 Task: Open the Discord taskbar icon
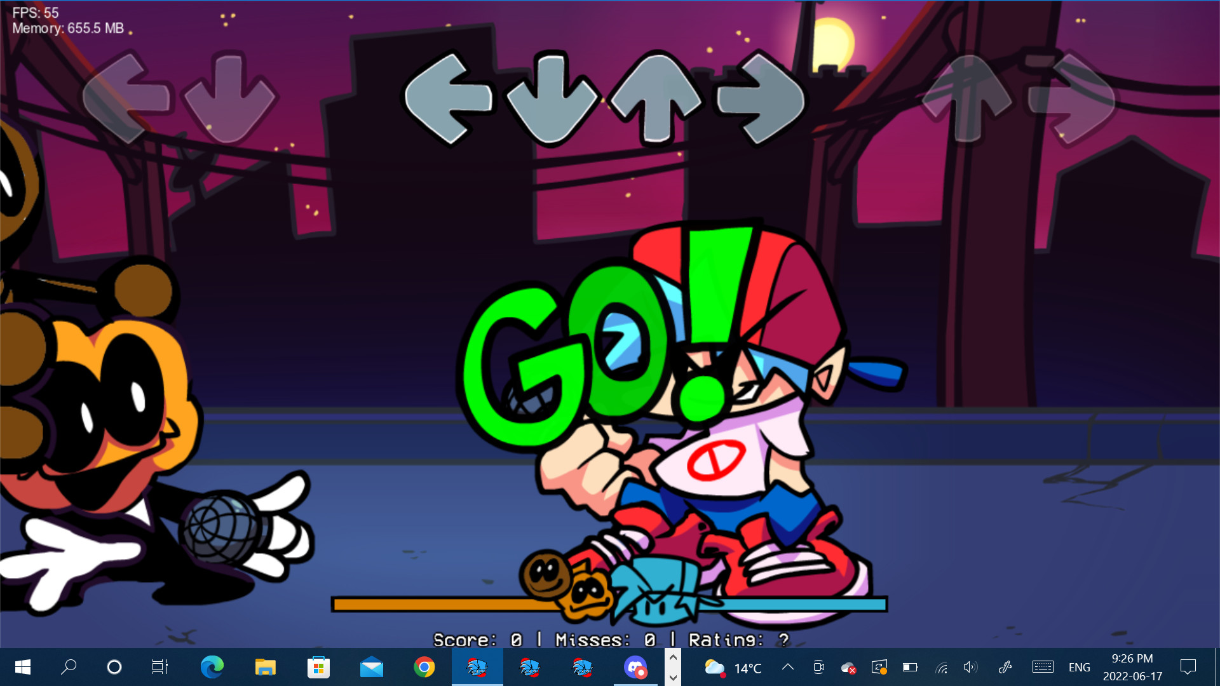coord(635,667)
